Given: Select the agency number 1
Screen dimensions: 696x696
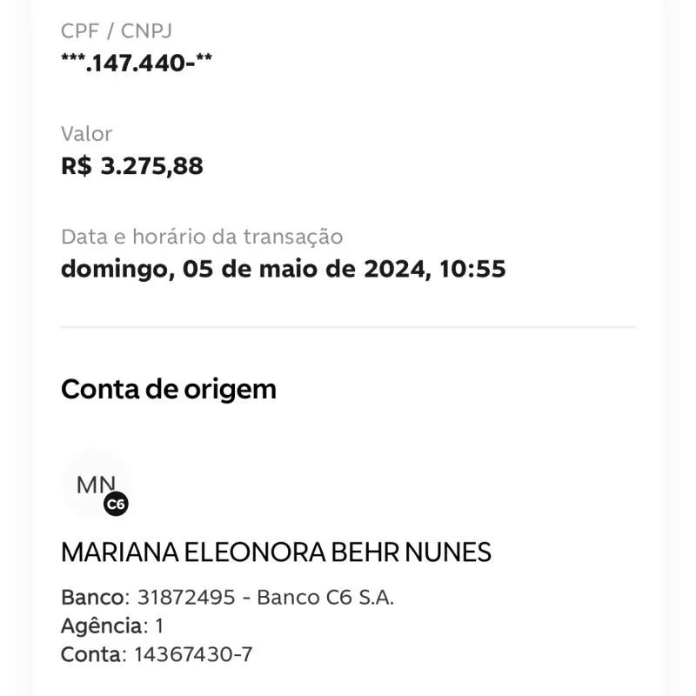Looking at the screenshot, I should coord(159,626).
